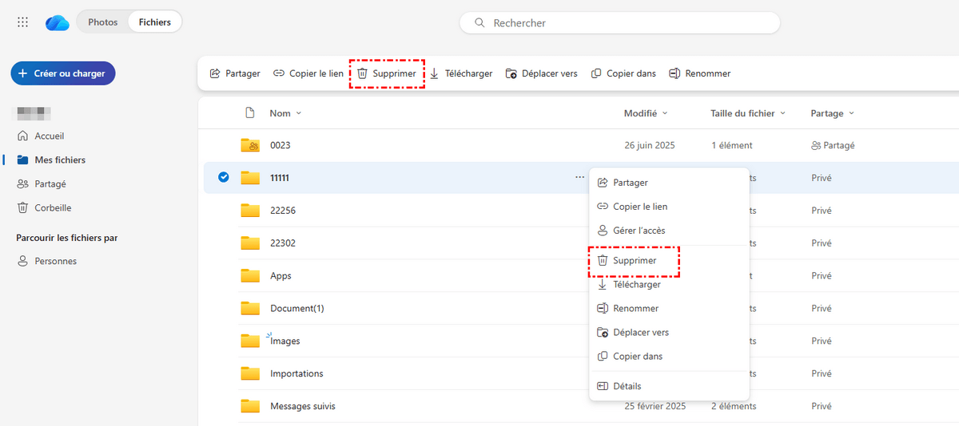959x426 pixels.
Task: Click the Supprimer trash icon in toolbar
Action: click(362, 73)
